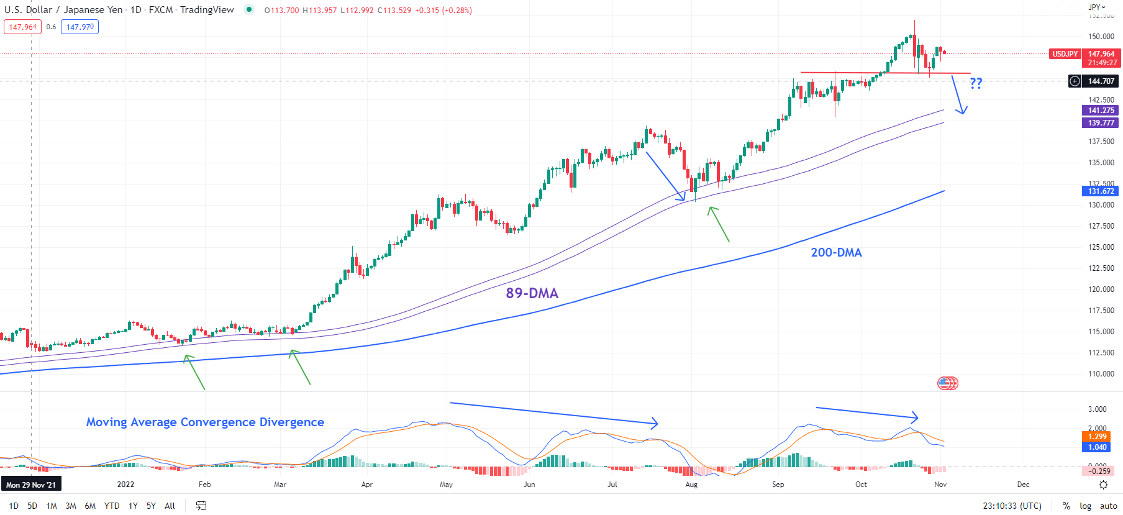
Task: Click the 150.000 price scale label
Action: tap(1101, 37)
